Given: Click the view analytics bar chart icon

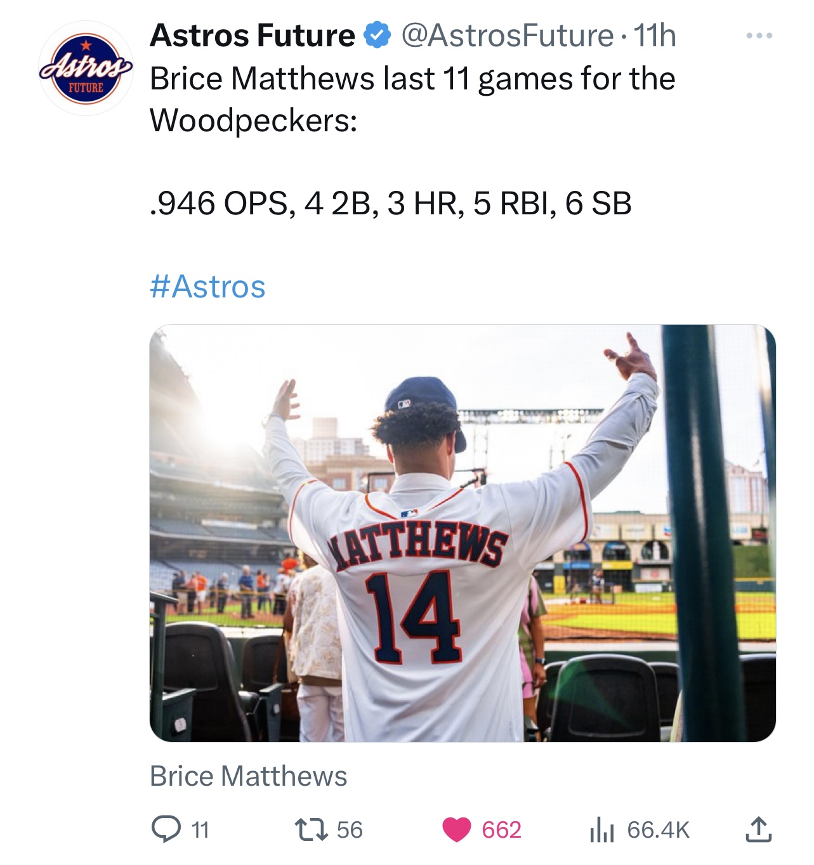Looking at the screenshot, I should tap(601, 829).
